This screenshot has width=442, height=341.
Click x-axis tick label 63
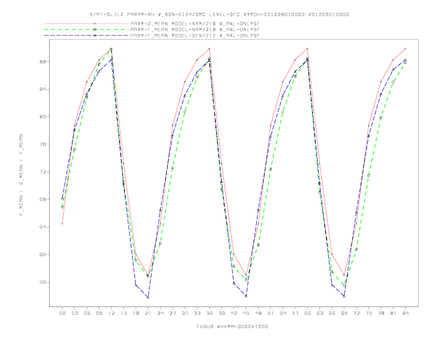[320, 313]
